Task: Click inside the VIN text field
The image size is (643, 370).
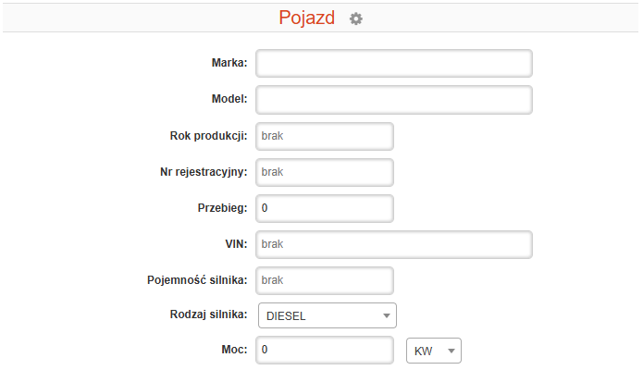Action: pos(394,244)
